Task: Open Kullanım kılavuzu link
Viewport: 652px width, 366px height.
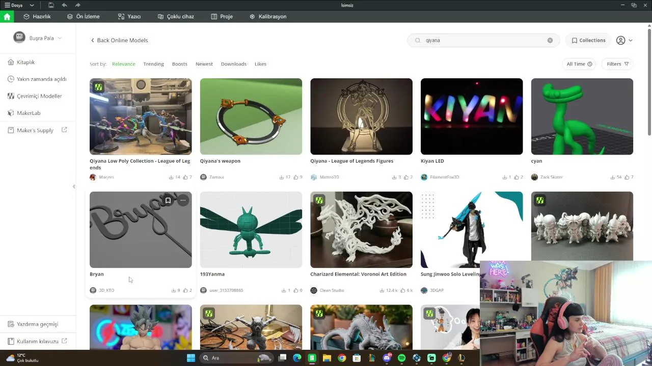Action: [x=38, y=341]
